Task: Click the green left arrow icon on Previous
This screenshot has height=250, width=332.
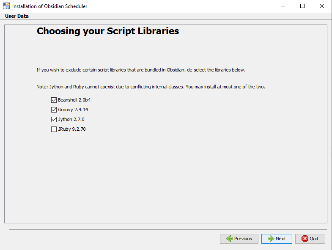Action: coord(230,239)
